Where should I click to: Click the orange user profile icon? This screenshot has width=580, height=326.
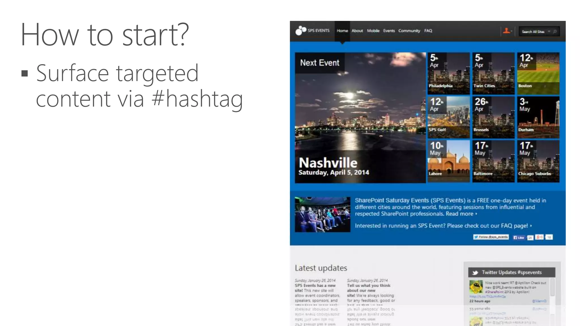pos(506,31)
